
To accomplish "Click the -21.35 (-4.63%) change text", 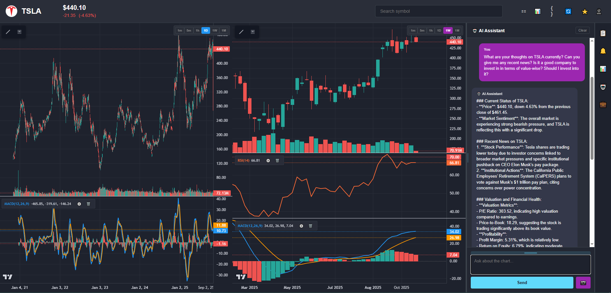I will coord(79,15).
